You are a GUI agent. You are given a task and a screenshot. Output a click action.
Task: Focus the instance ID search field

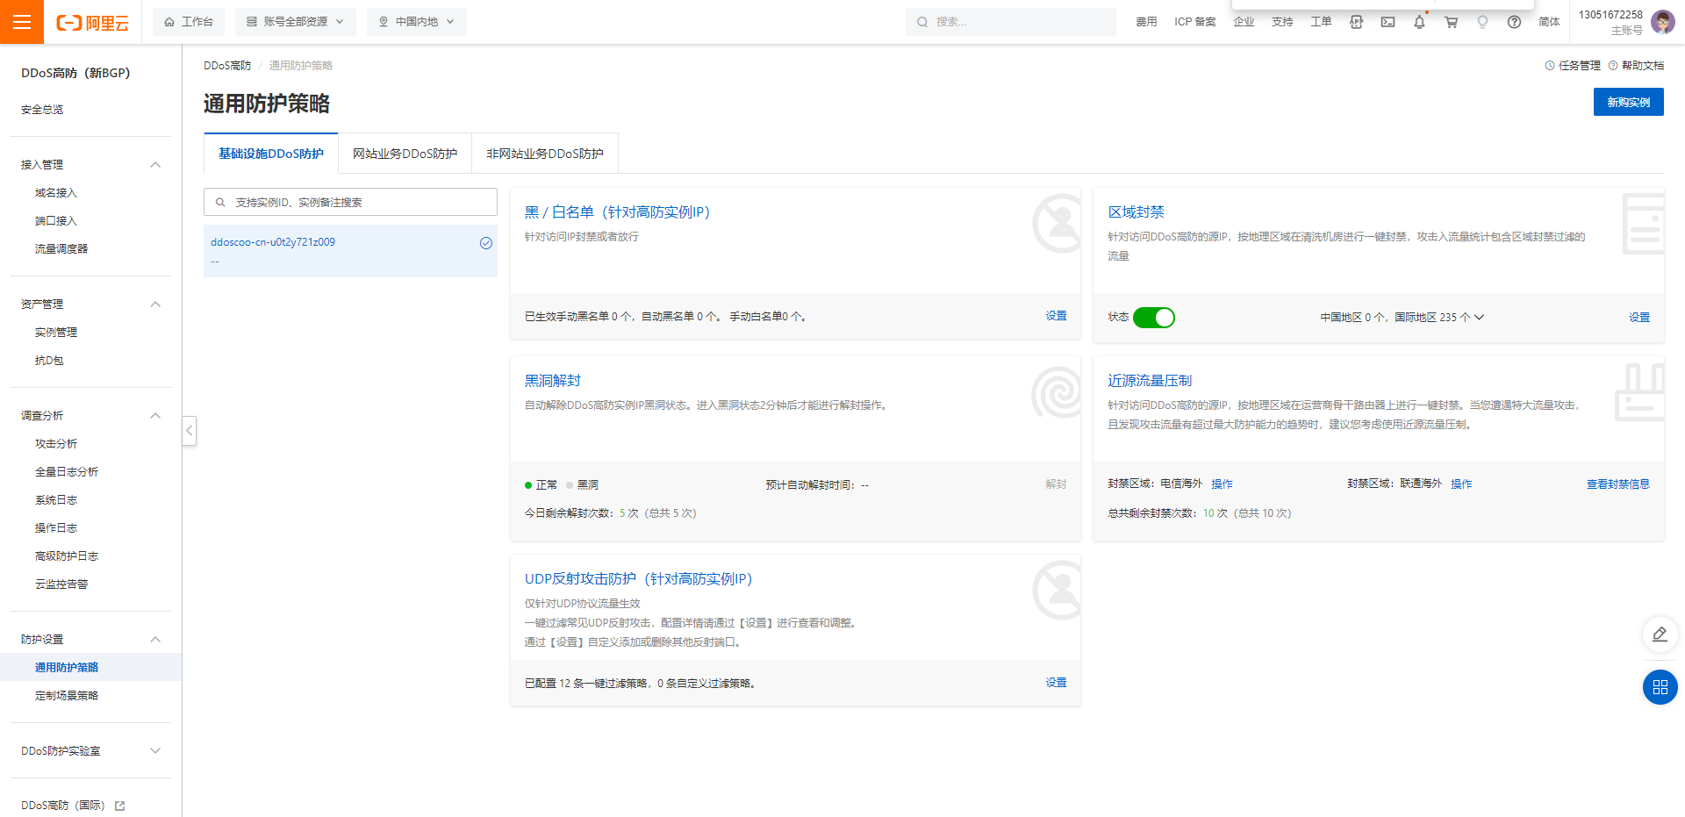(350, 202)
